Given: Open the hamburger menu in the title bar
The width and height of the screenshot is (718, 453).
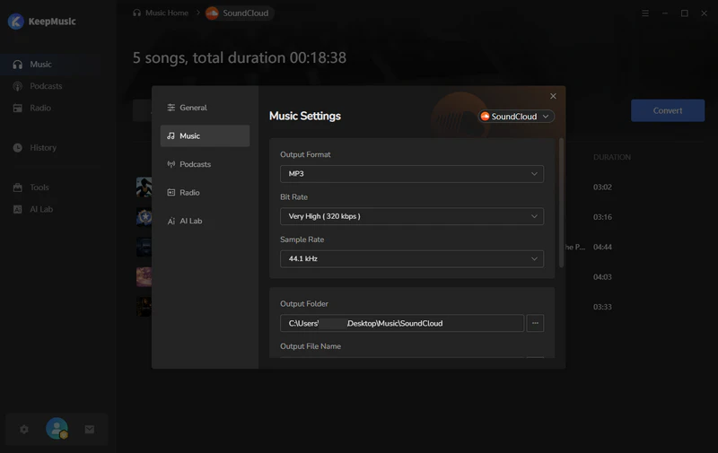Looking at the screenshot, I should 645,13.
